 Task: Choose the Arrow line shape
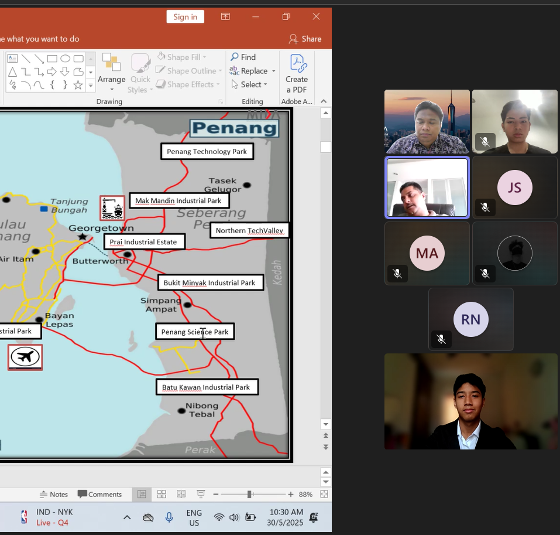click(39, 58)
